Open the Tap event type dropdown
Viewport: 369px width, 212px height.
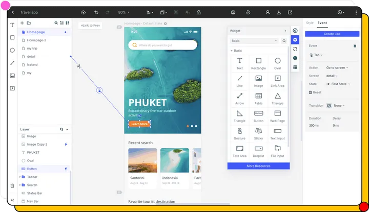317,55
